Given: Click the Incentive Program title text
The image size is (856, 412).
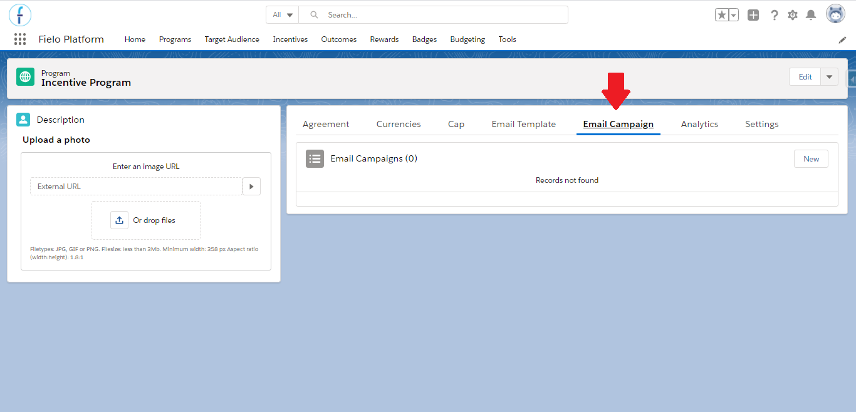Looking at the screenshot, I should tap(86, 83).
